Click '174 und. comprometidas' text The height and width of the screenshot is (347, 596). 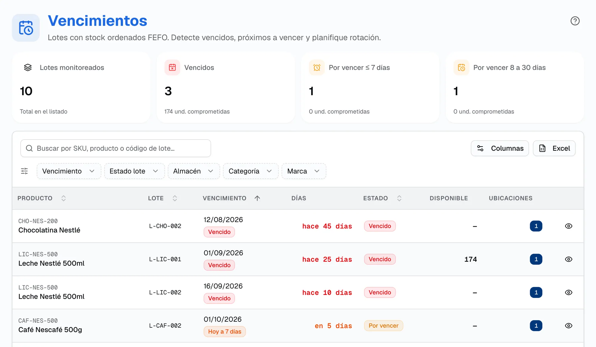point(197,112)
